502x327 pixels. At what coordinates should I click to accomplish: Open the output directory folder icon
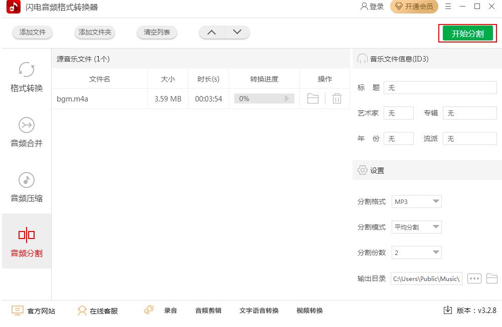[491, 278]
